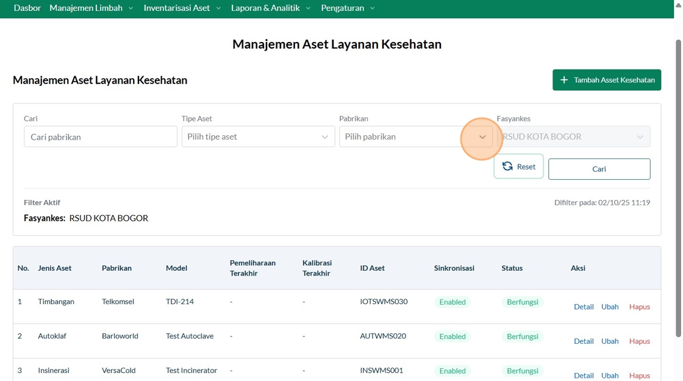Viewport: 683px width, 381px height.
Task: Click Ubah for the Insinerasi row
Action: click(610, 376)
